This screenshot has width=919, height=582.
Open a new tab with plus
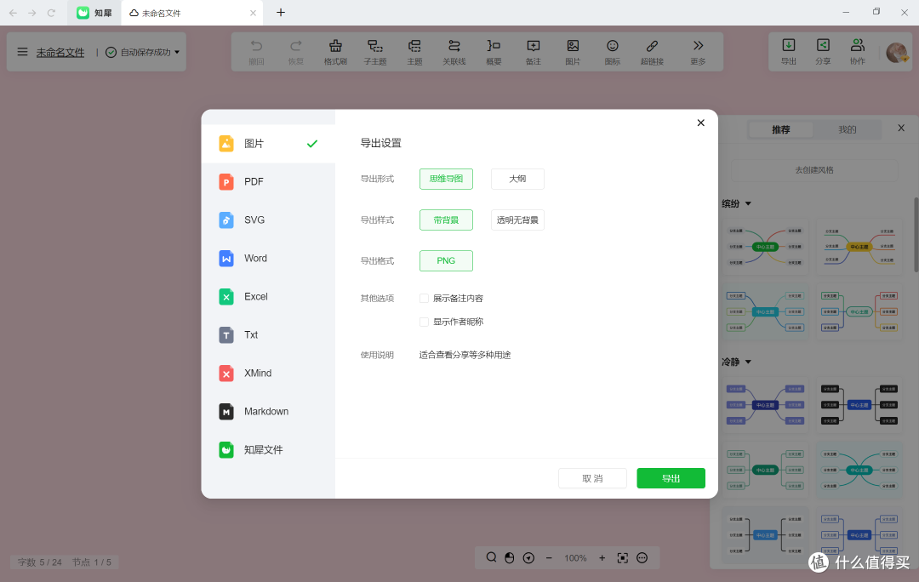point(281,12)
